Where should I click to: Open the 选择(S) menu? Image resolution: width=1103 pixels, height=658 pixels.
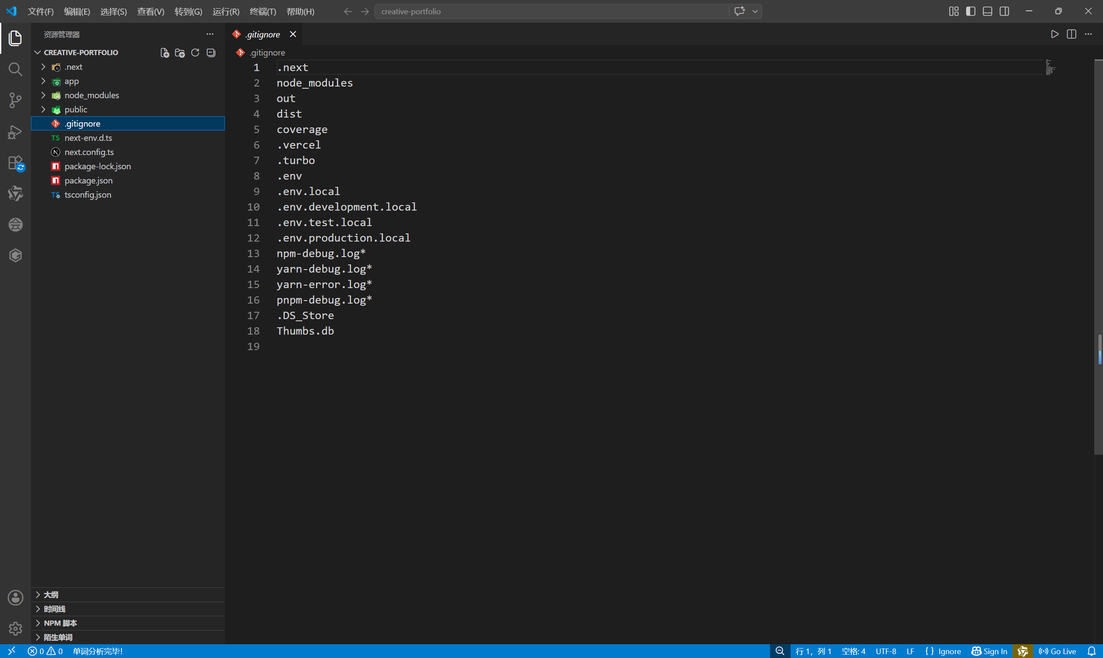click(x=114, y=12)
